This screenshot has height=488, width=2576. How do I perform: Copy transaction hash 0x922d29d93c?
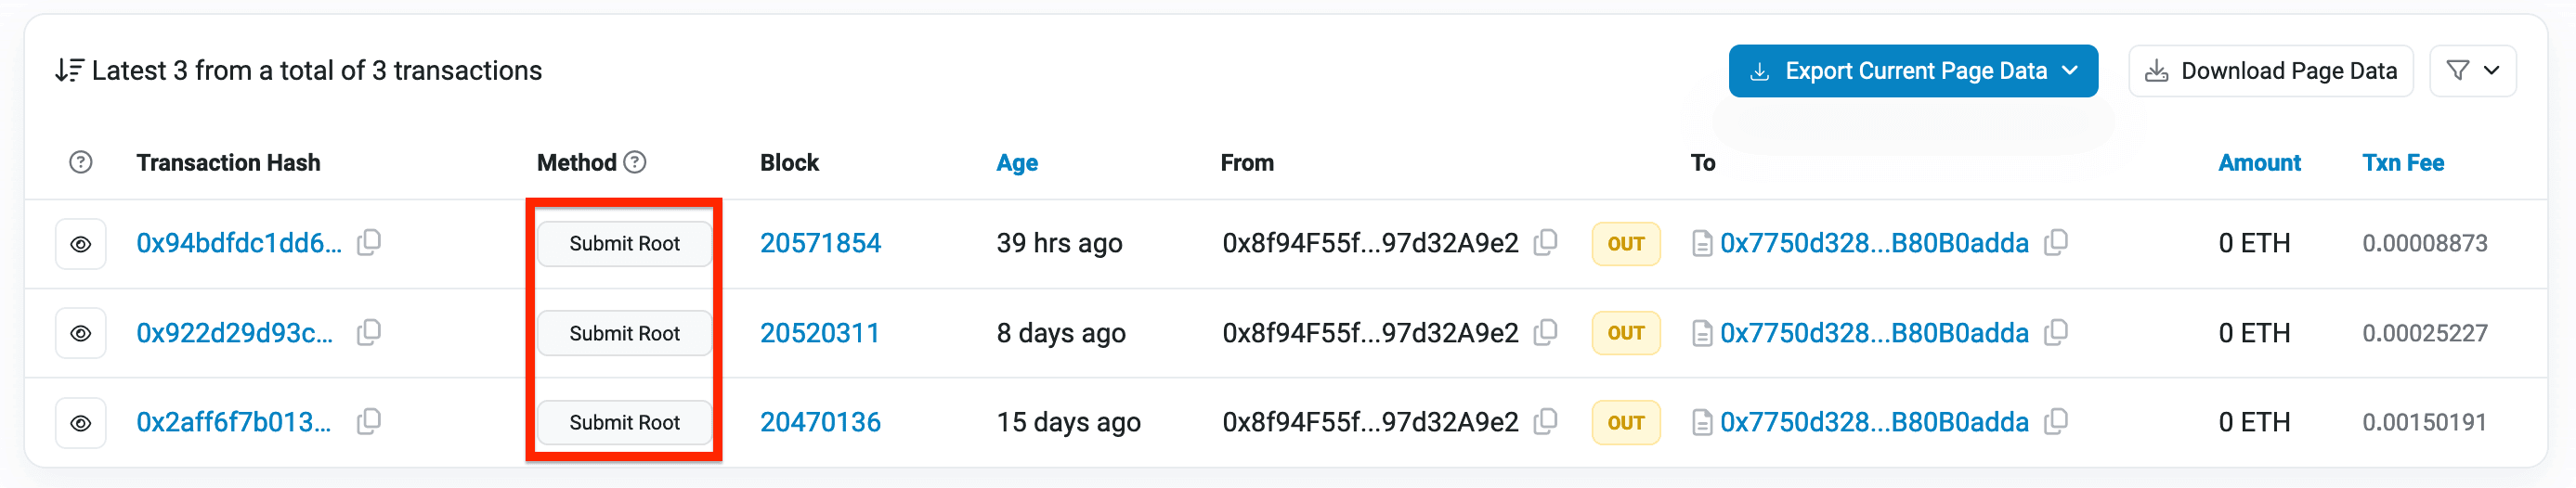click(369, 332)
